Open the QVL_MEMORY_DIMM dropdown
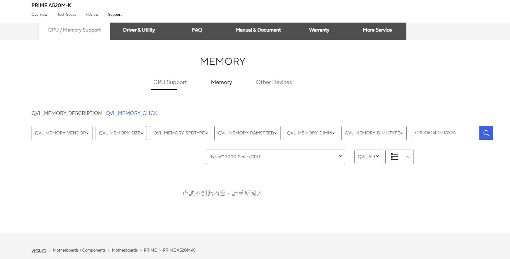Viewport: 510px width, 259px height. [311, 133]
